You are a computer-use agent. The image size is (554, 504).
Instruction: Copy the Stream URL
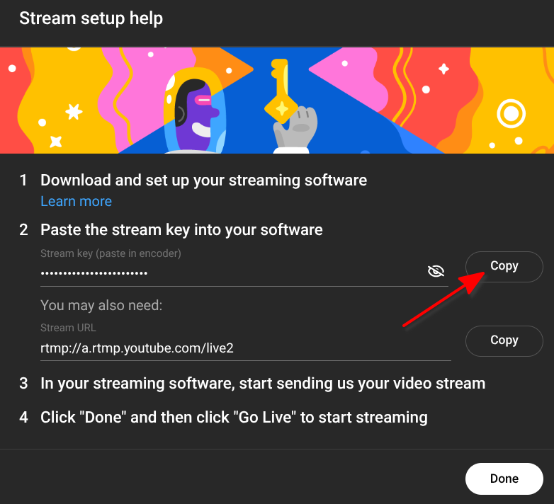[x=504, y=340]
